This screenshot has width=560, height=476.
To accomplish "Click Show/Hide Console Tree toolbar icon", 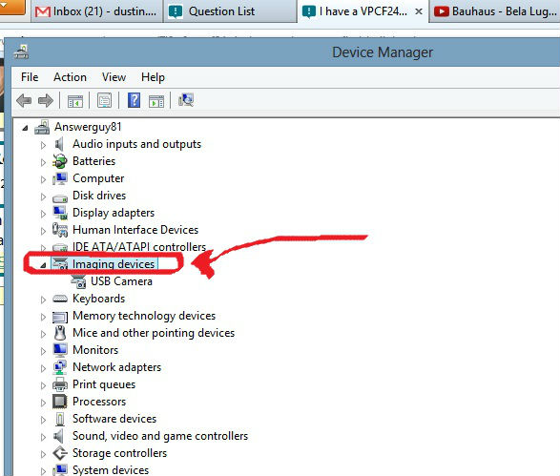I will pos(75,101).
